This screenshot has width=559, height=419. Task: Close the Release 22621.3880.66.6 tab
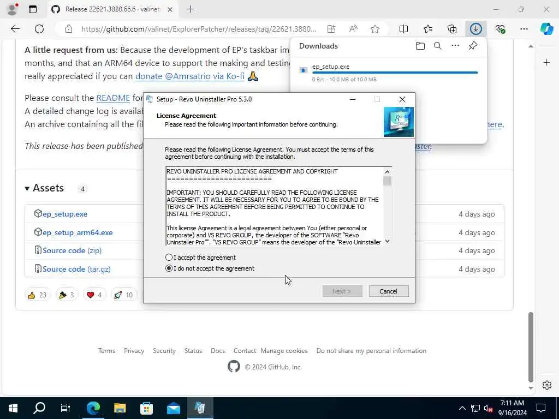pos(170,10)
